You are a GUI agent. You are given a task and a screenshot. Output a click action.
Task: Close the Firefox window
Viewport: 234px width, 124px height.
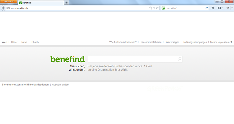click(229, 1)
